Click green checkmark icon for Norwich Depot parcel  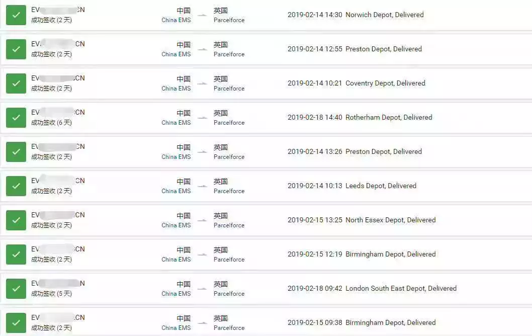click(16, 15)
